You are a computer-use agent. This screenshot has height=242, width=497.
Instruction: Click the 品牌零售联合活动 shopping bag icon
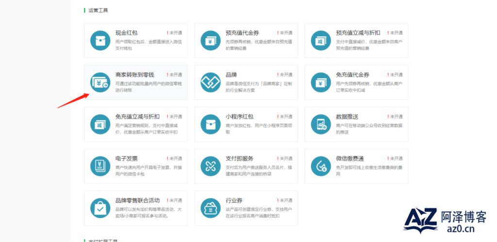100,208
